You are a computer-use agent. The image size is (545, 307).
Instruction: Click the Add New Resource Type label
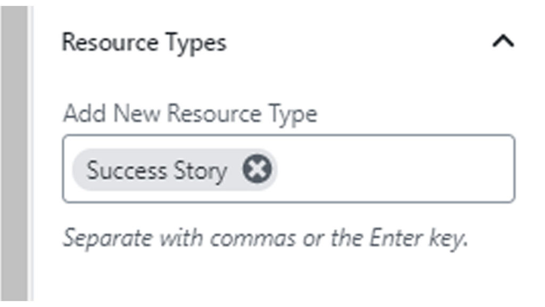(x=189, y=114)
